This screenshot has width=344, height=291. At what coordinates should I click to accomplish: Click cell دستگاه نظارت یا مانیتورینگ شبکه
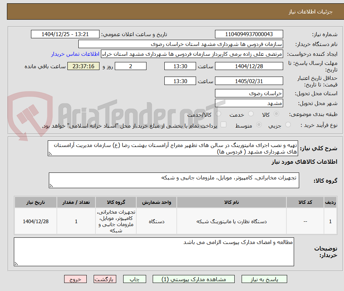(231, 221)
